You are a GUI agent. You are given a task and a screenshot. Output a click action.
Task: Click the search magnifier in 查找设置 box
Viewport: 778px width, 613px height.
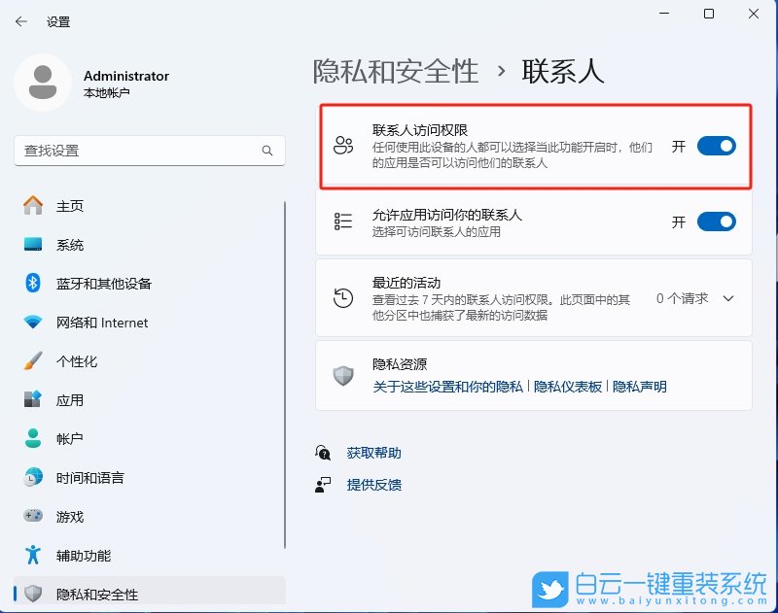point(267,153)
